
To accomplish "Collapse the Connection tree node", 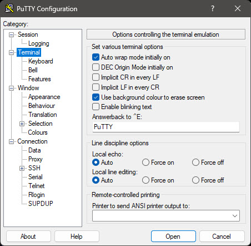I will pos(12,141).
